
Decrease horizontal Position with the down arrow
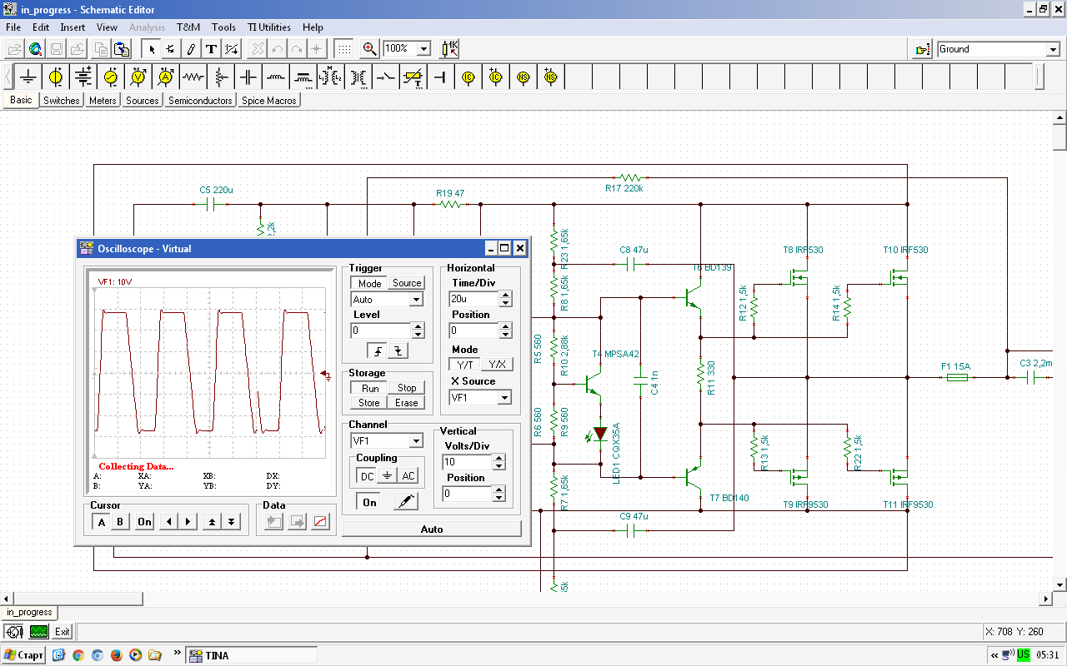tap(505, 334)
